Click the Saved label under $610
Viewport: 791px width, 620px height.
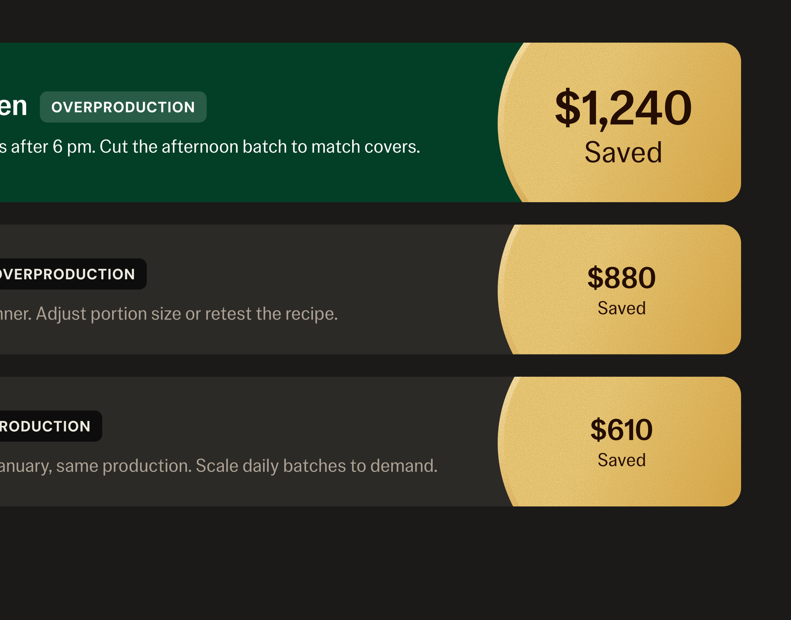(622, 460)
